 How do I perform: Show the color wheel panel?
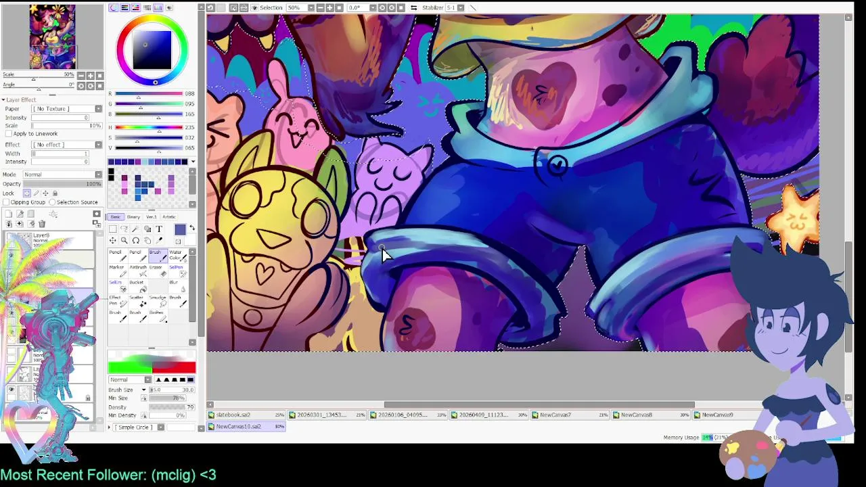[x=114, y=7]
